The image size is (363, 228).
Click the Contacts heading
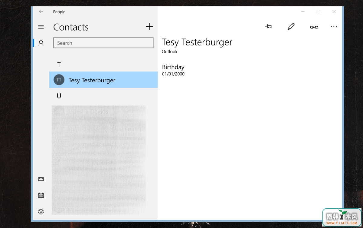click(71, 27)
